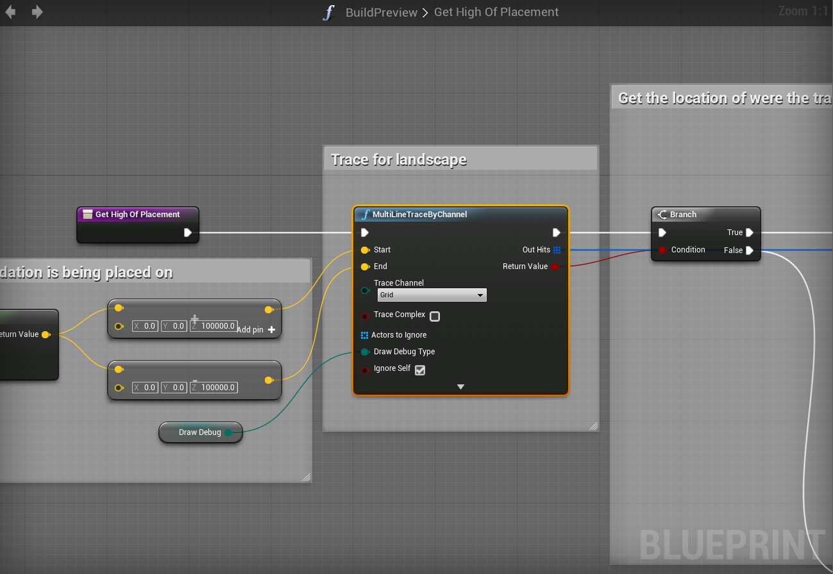Enable the Trace Complex checkbox

(435, 316)
